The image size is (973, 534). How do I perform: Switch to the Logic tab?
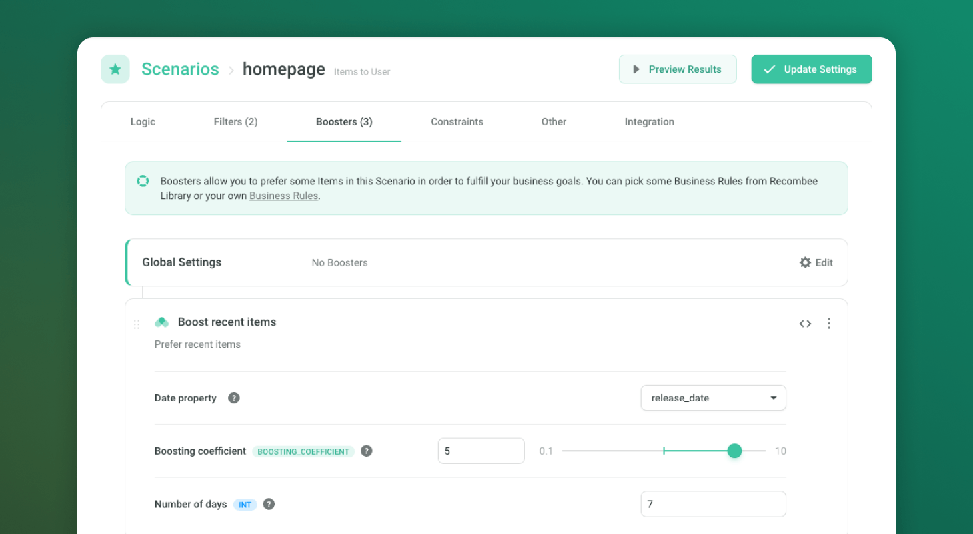coord(143,122)
